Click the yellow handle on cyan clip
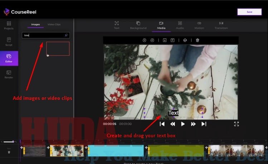The height and width of the screenshot is (164, 268). pos(89,151)
